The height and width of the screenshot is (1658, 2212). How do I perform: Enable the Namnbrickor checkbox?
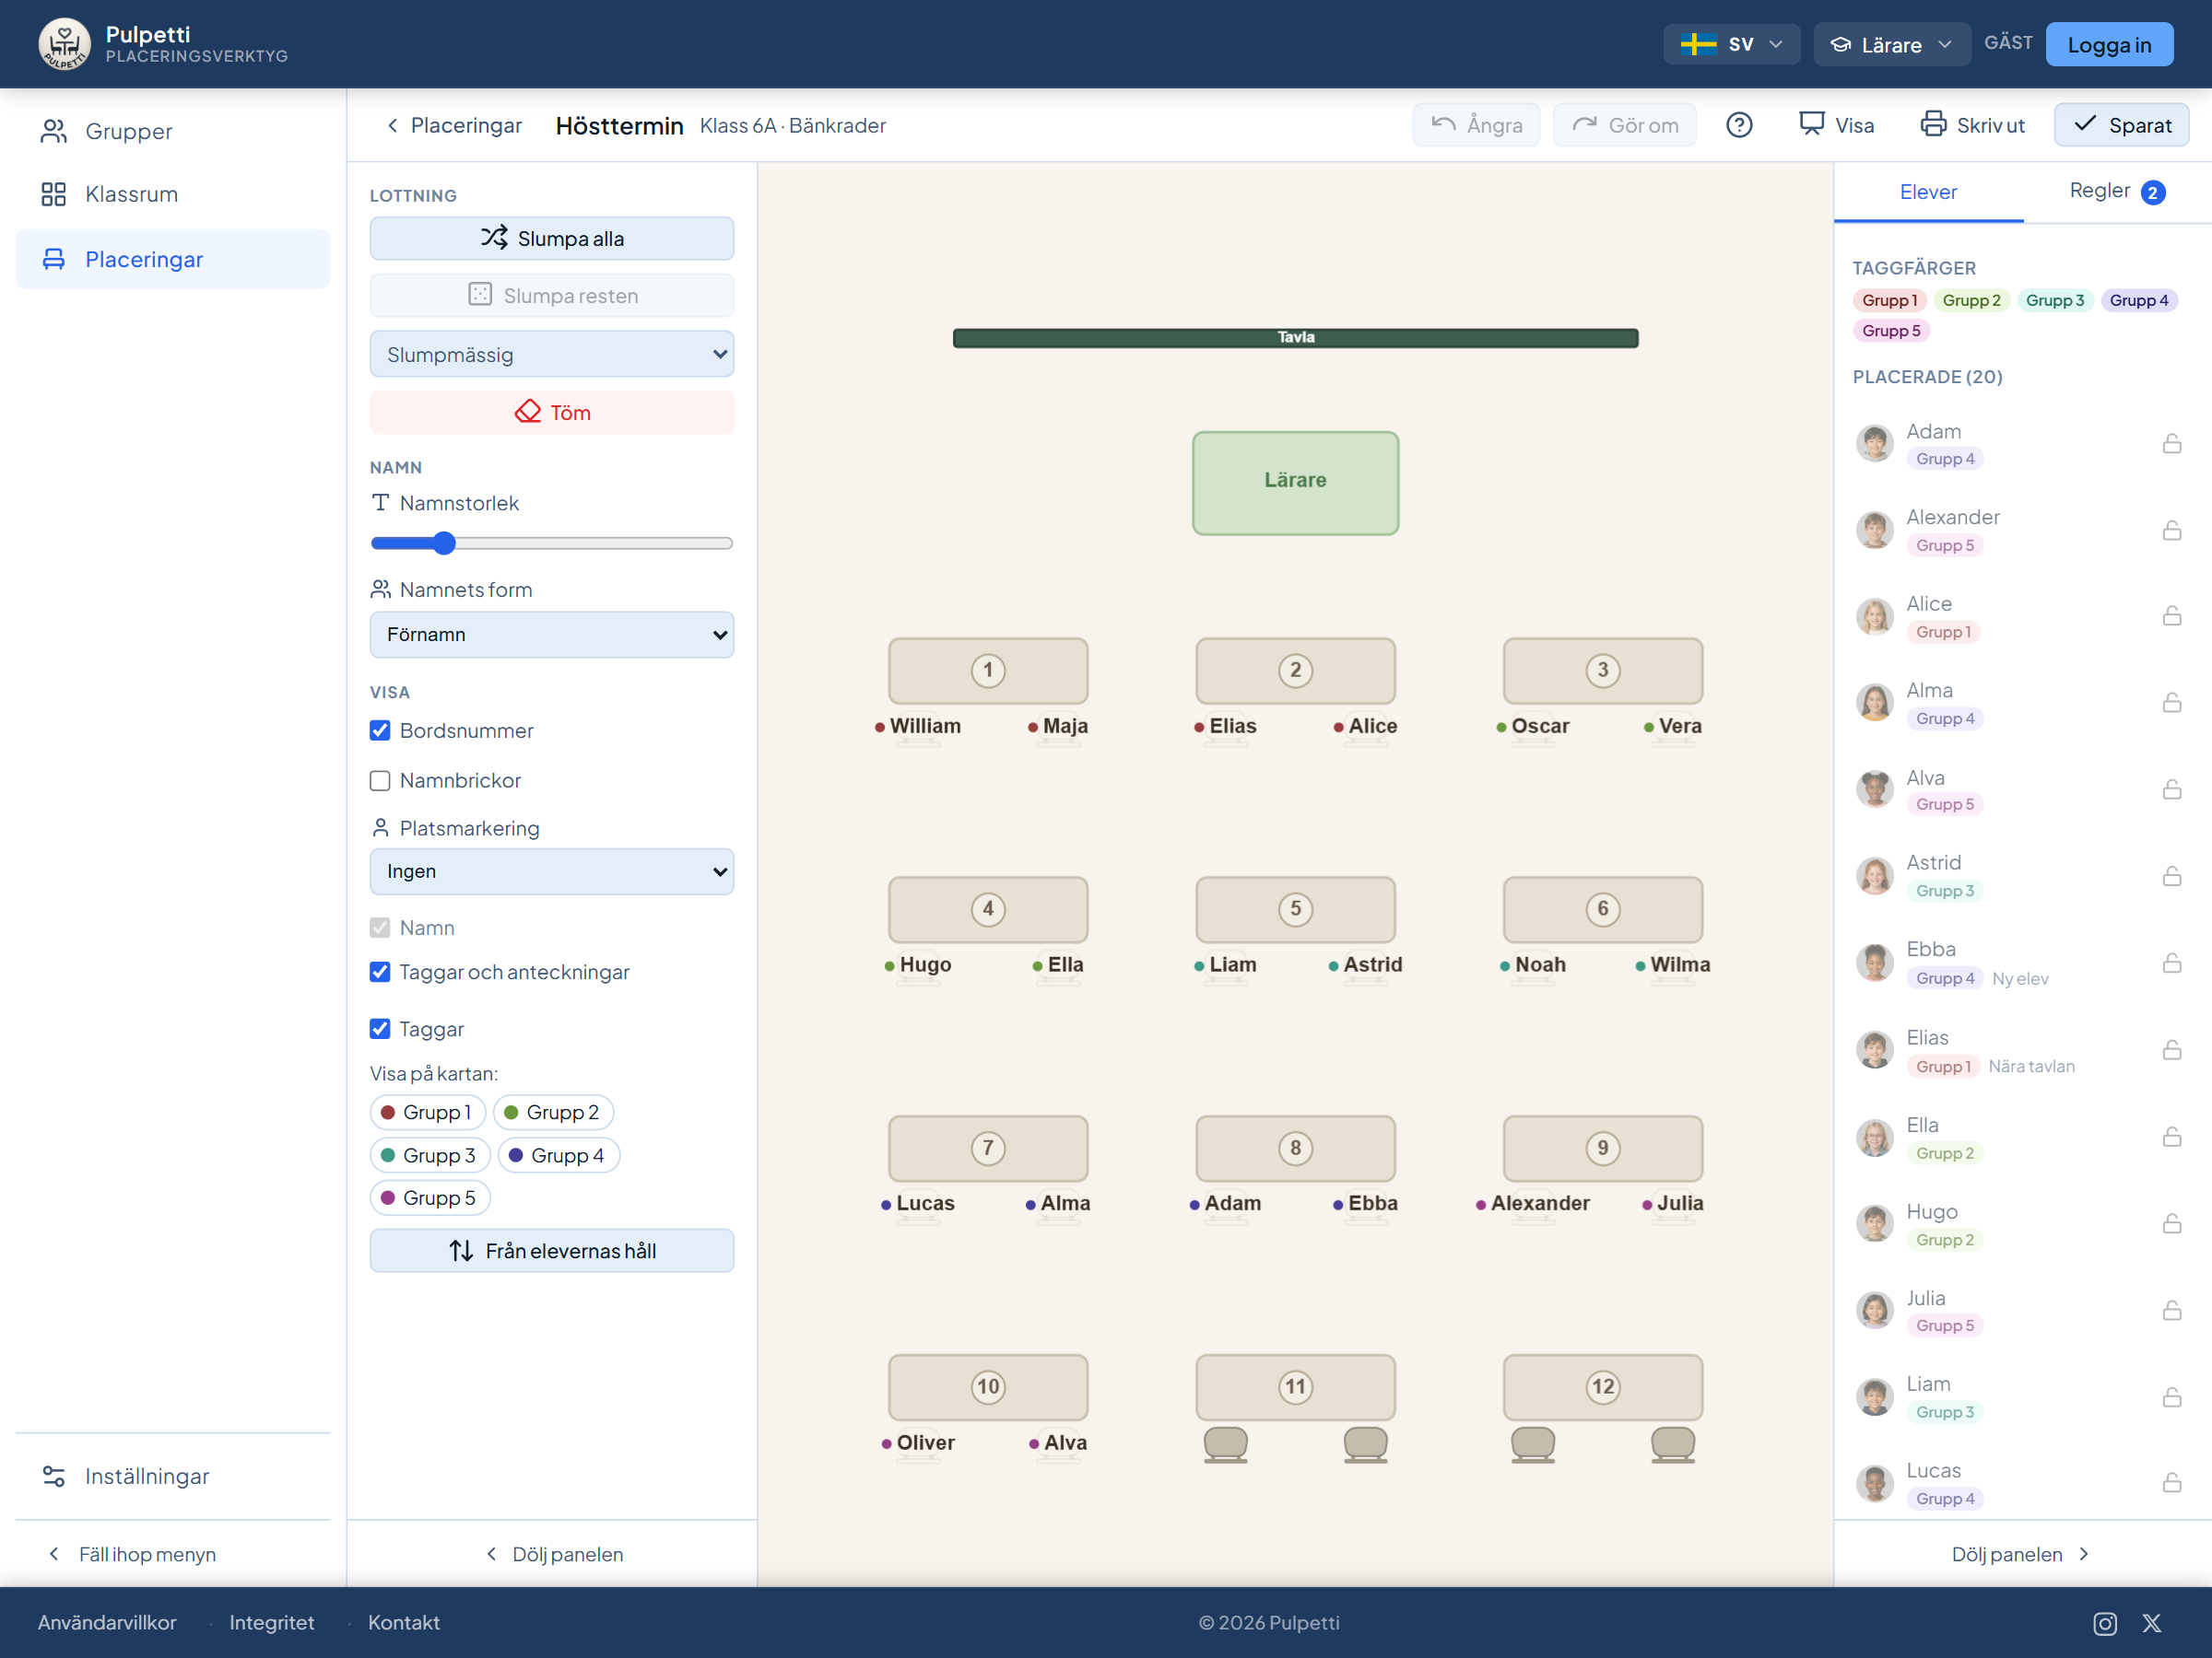[x=380, y=780]
